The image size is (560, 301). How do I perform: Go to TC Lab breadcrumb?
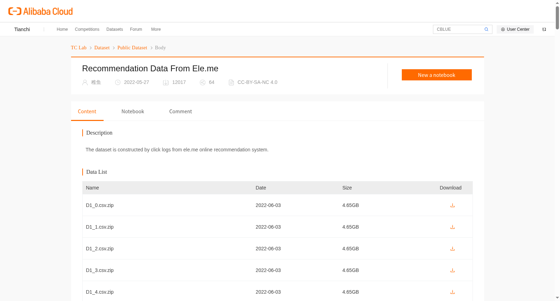coord(79,48)
